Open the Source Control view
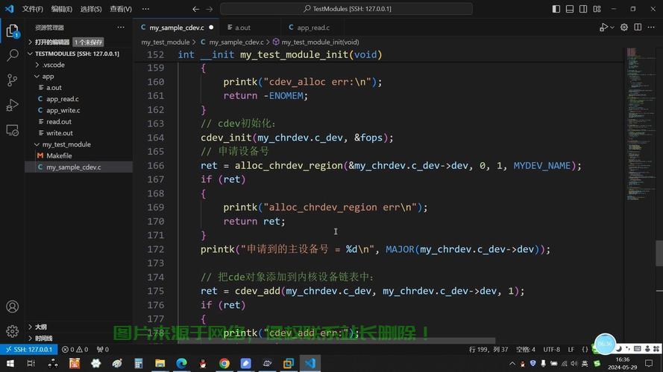The image size is (663, 372). (12, 80)
